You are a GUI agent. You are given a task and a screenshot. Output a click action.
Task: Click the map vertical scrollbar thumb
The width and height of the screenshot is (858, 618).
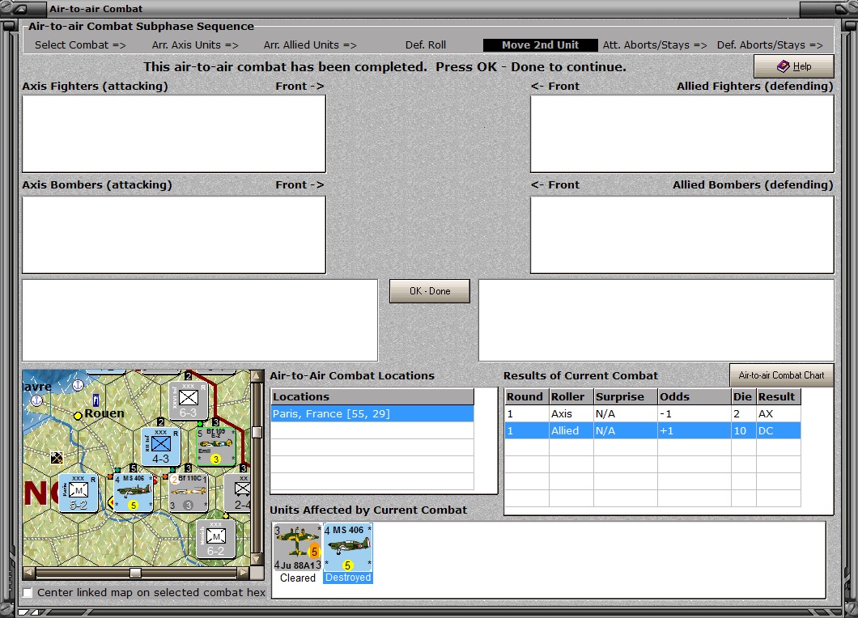tap(256, 432)
